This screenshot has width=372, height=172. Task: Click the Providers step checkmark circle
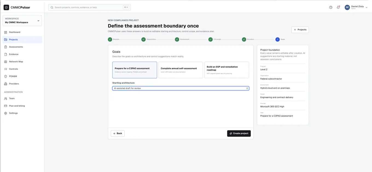coord(244,39)
